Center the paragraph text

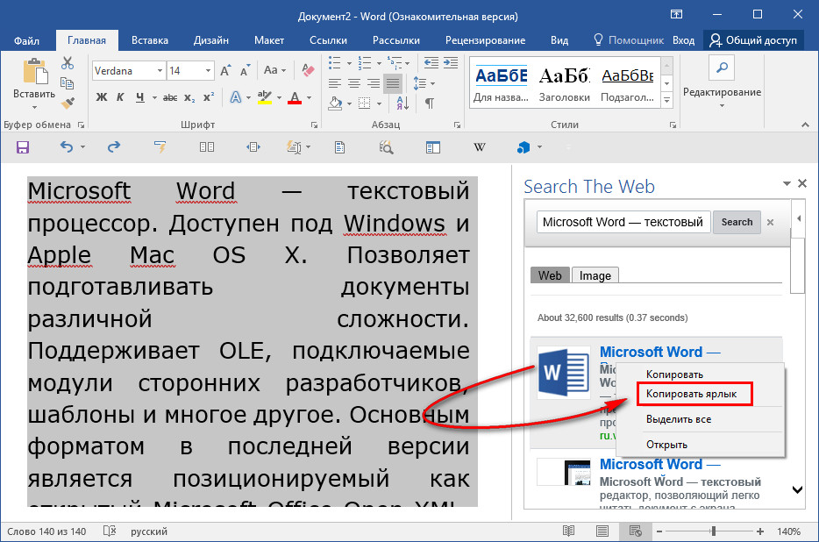click(354, 83)
